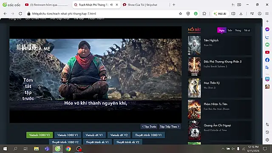
Task: Open the Phàm Nhân Tu Tiên link
Action: pyautogui.click(x=215, y=104)
